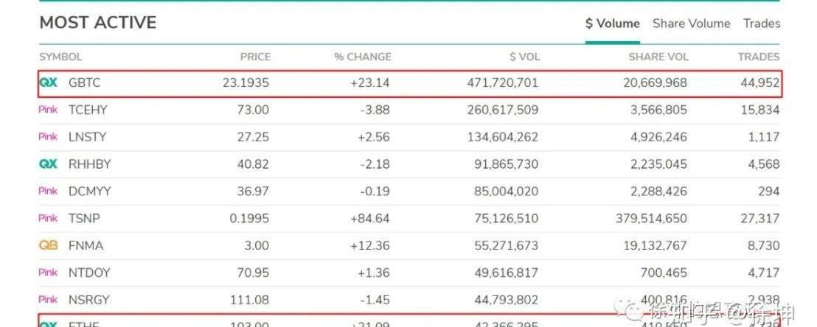Viewport: 817px width, 327px height.
Task: Open the GBTC symbol link
Action: coord(84,82)
